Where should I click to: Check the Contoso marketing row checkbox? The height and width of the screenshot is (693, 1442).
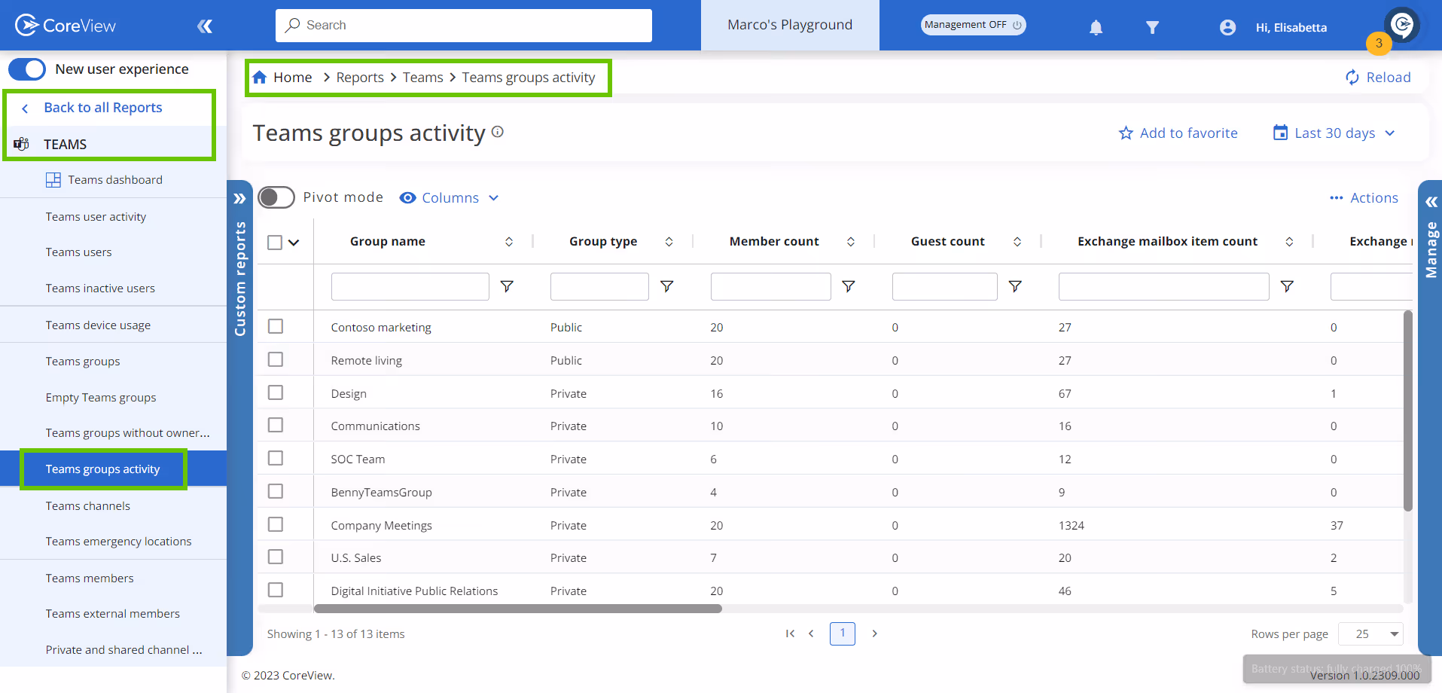click(276, 326)
